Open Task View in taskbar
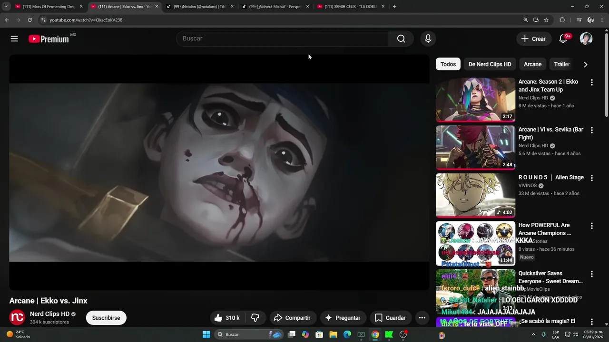Image resolution: width=609 pixels, height=342 pixels. click(292, 334)
